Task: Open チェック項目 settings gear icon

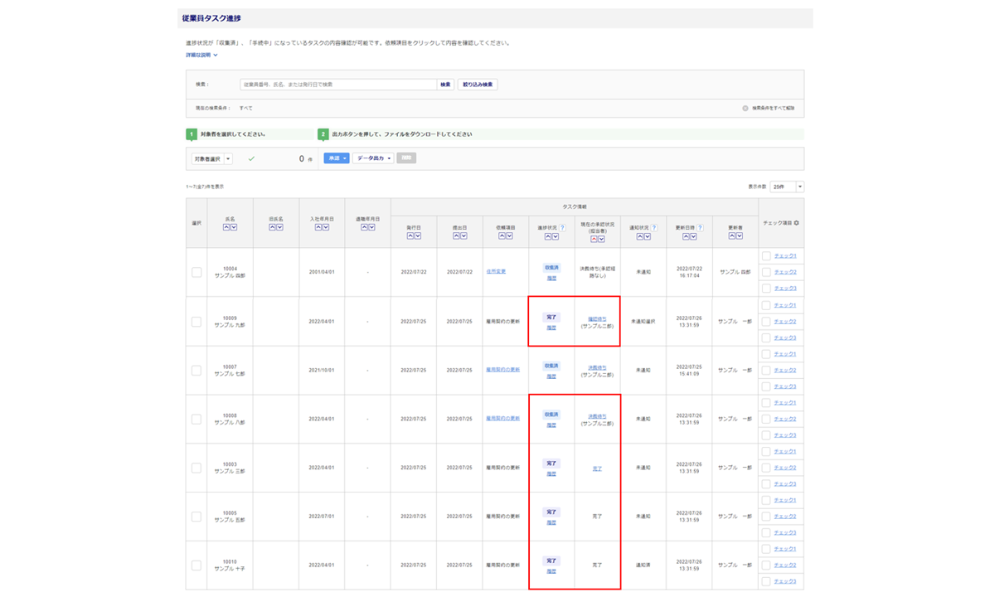Action: point(797,223)
